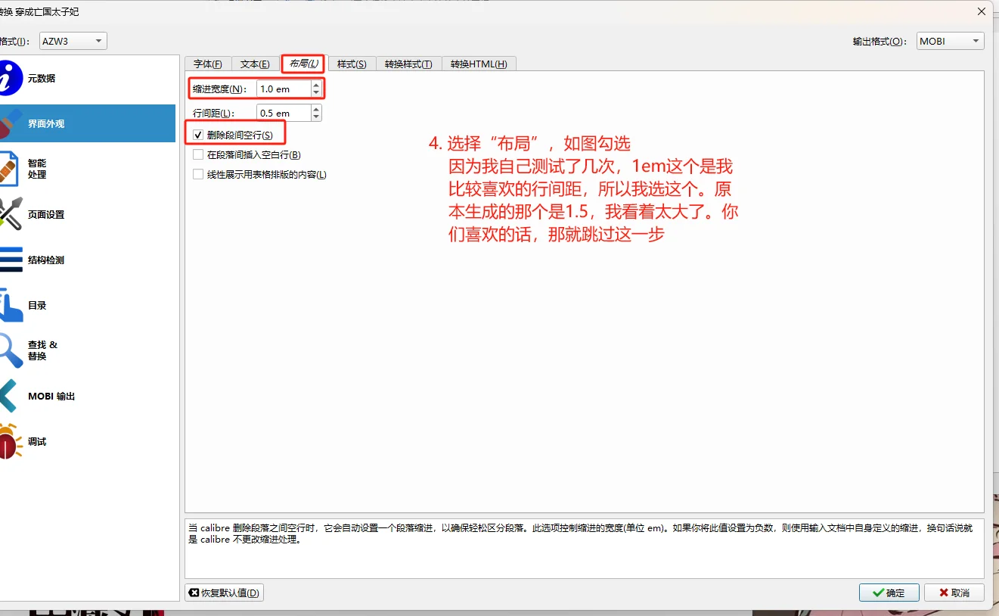Select the 界面外观 brush icon
This screenshot has height=616, width=999.
tap(10, 123)
